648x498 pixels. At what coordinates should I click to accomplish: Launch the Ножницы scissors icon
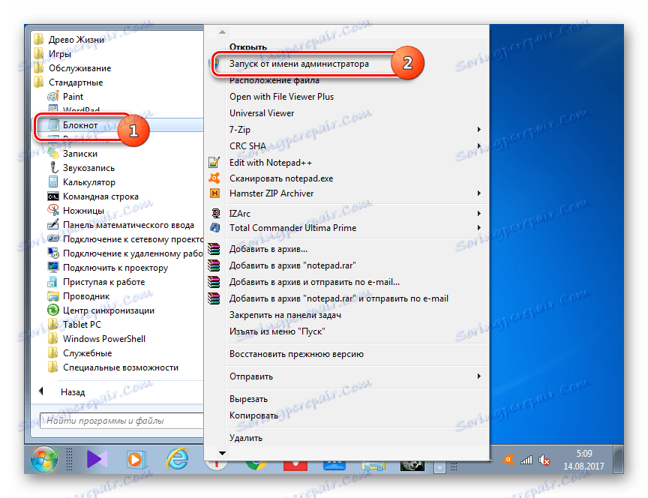click(53, 211)
